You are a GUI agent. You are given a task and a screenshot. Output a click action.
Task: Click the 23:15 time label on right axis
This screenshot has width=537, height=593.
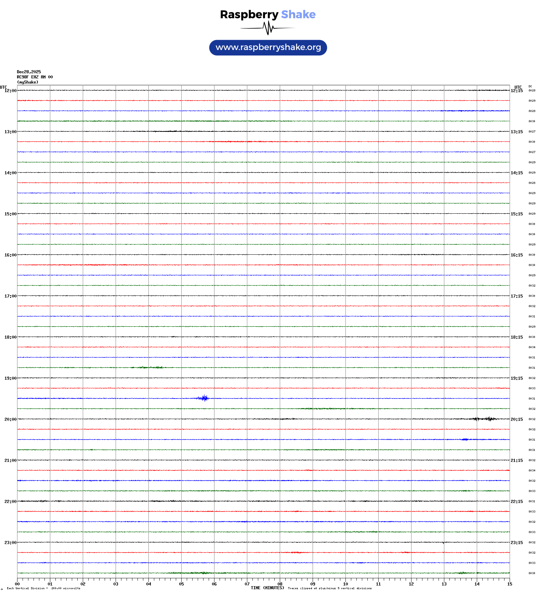pos(516,543)
